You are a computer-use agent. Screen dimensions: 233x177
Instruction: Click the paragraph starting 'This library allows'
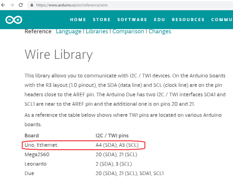125,90
